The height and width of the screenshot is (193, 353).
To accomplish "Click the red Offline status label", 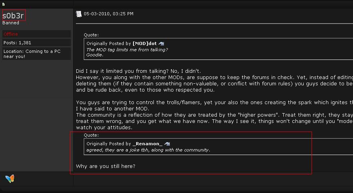I will click(11, 34).
